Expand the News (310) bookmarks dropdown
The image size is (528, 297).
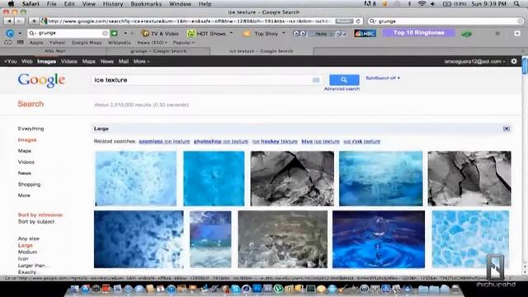click(x=152, y=43)
